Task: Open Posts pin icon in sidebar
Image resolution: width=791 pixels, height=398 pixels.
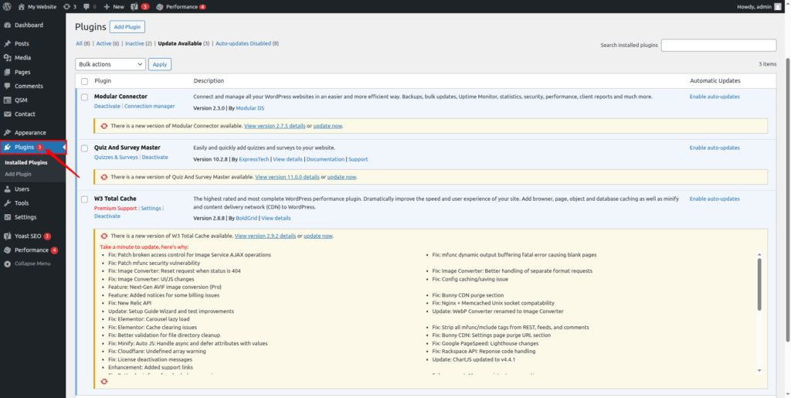Action: point(8,44)
